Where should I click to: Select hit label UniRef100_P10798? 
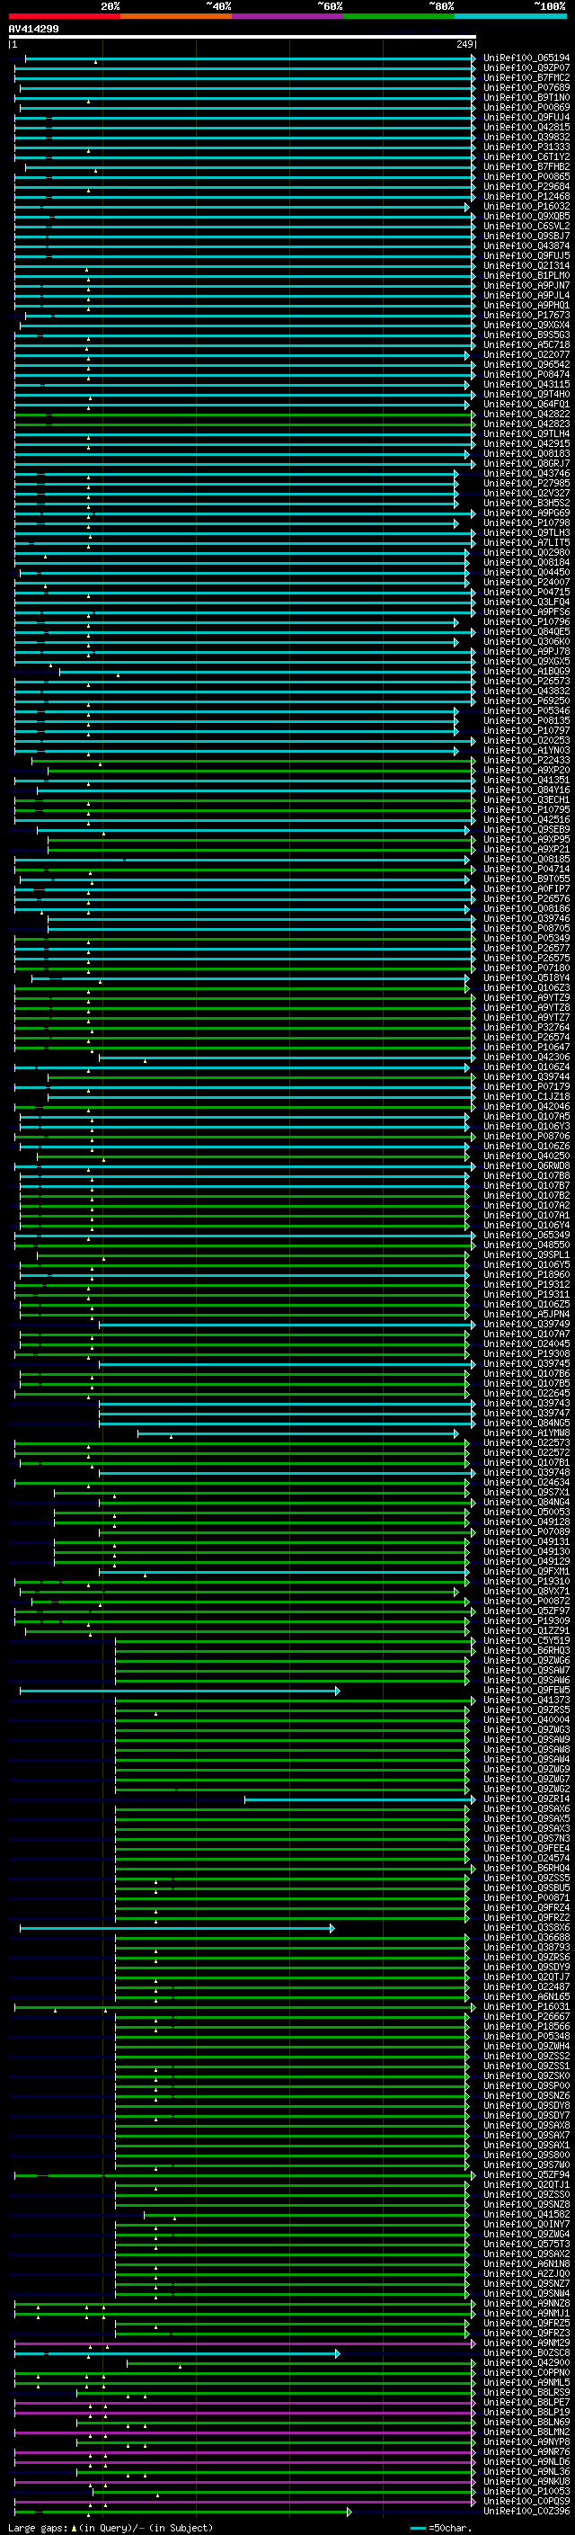coord(526,522)
